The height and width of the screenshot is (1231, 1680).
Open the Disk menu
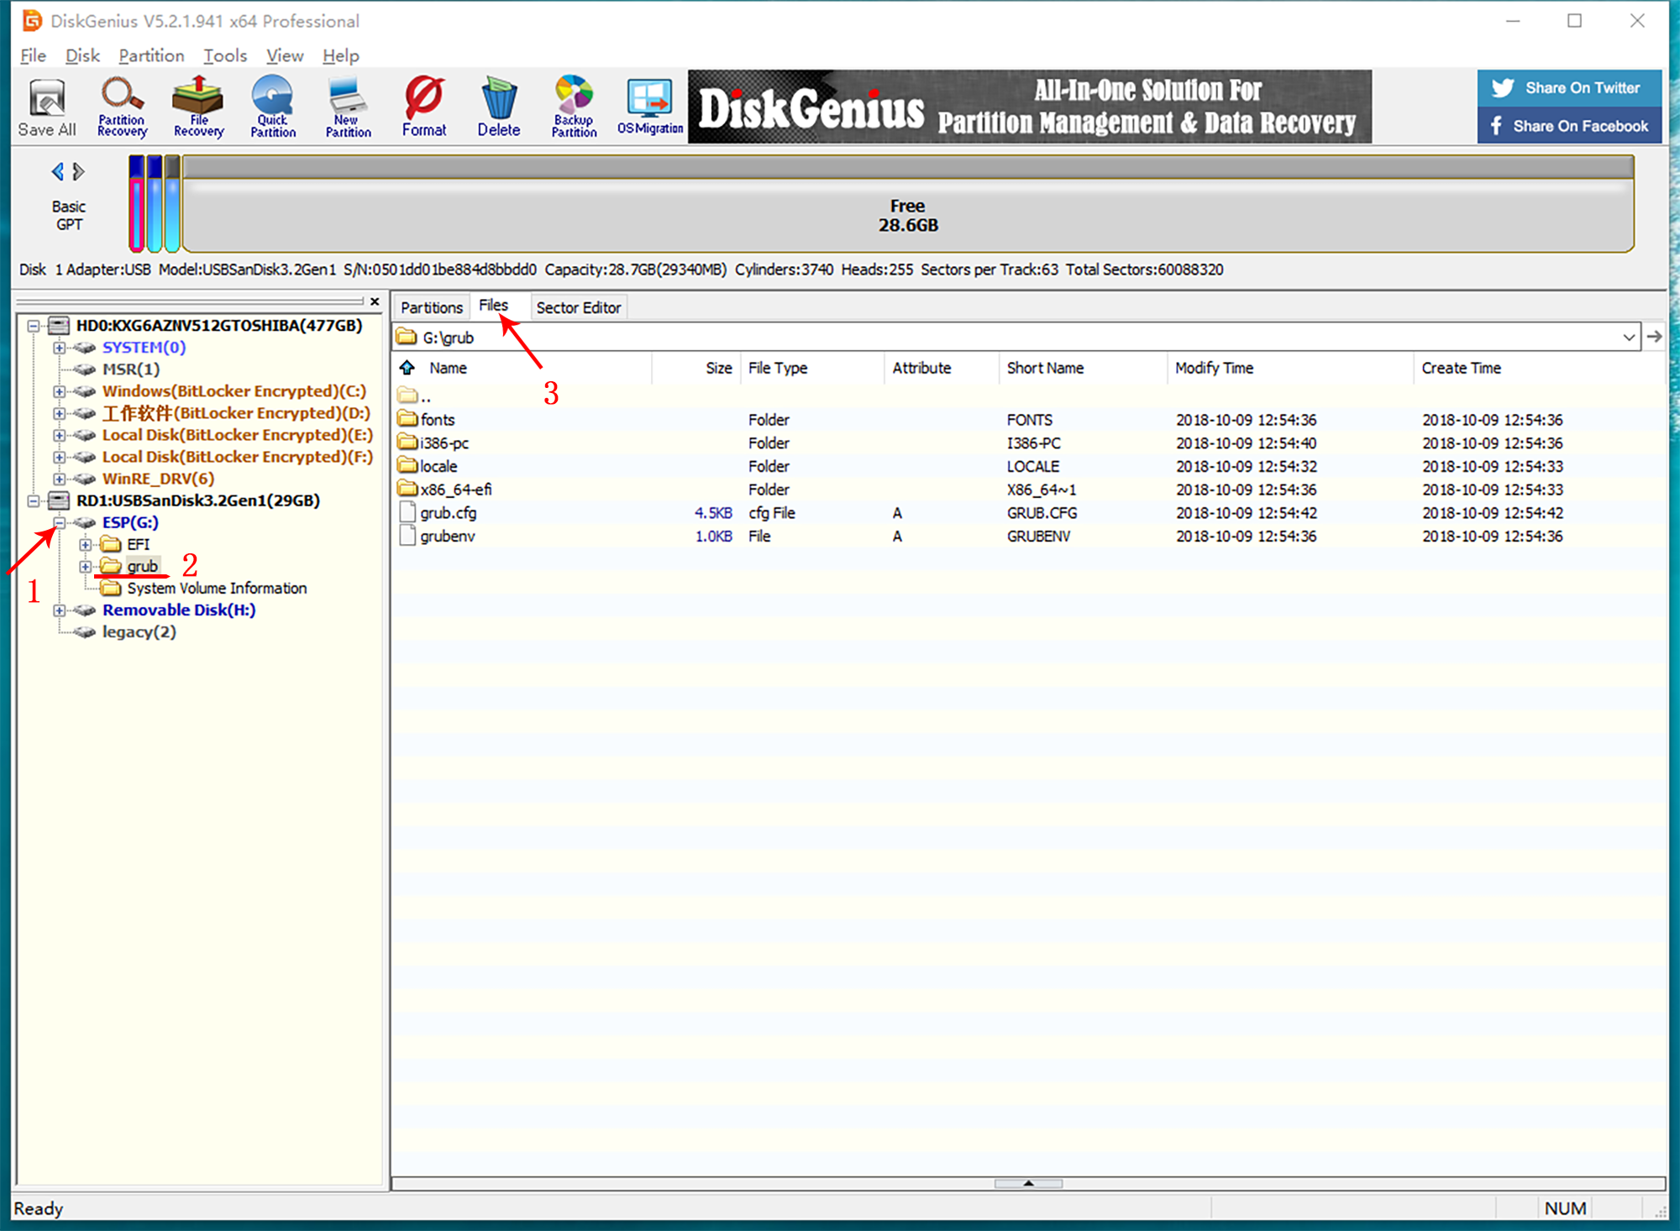coord(82,55)
